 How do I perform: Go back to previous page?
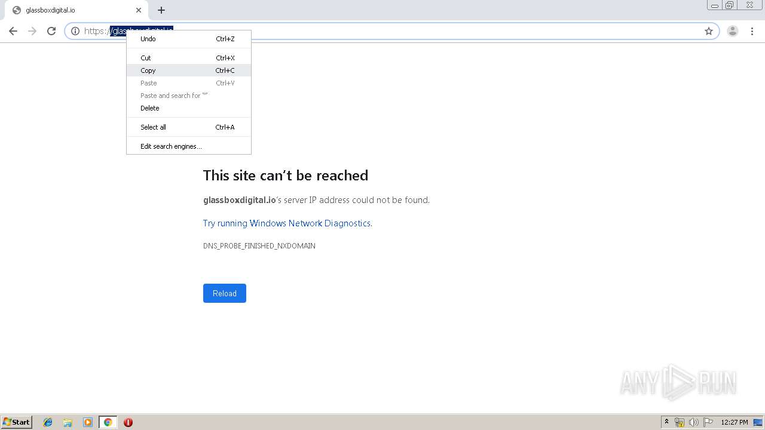pyautogui.click(x=13, y=31)
